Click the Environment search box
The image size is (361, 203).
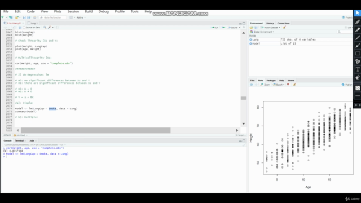pyautogui.click(x=345, y=32)
